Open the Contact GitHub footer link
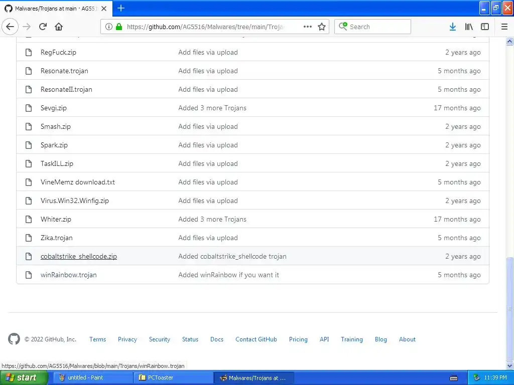 [256, 339]
